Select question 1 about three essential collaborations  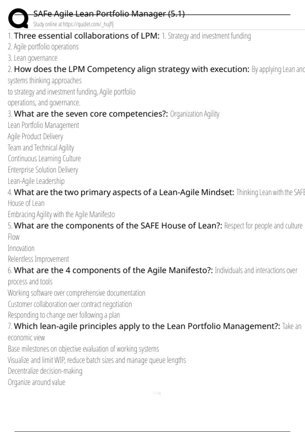point(87,36)
